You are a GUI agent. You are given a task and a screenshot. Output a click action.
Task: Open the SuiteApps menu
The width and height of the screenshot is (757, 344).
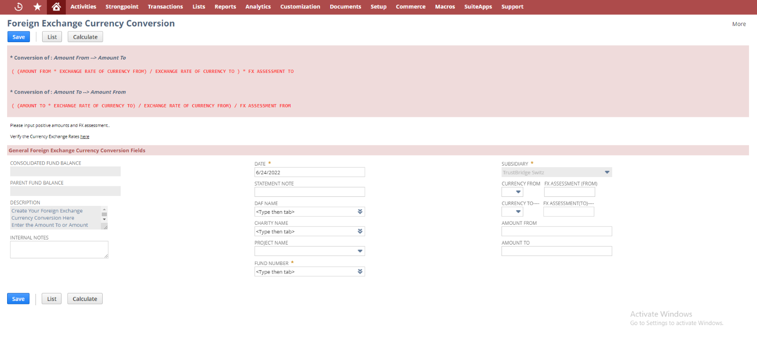[478, 7]
